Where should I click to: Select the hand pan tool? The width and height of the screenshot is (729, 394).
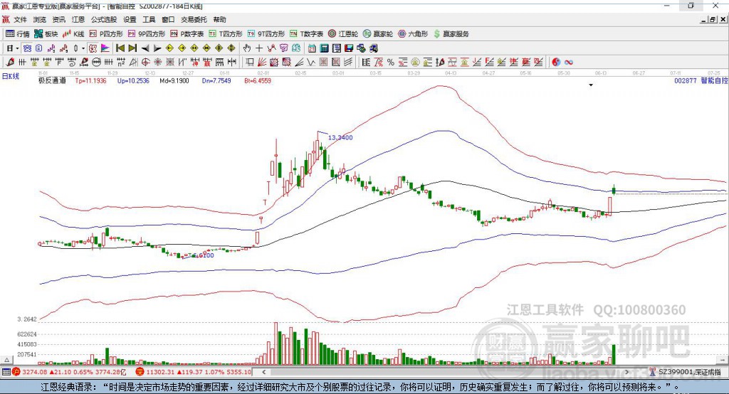coord(246,48)
